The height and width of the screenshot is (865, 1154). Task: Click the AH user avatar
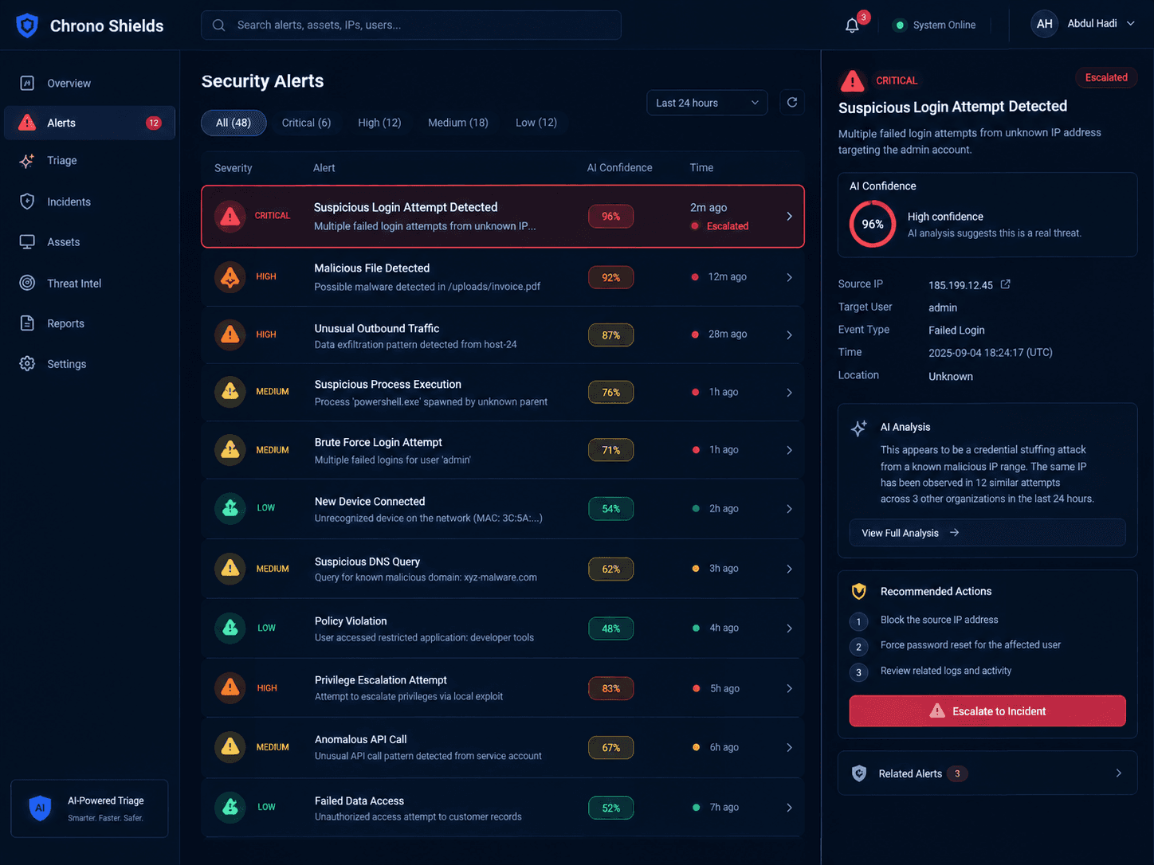pyautogui.click(x=1044, y=24)
